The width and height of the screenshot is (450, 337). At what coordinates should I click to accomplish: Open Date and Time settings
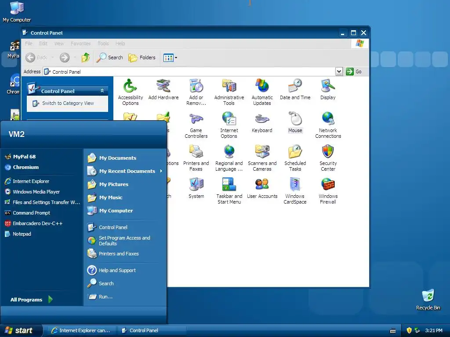click(295, 90)
